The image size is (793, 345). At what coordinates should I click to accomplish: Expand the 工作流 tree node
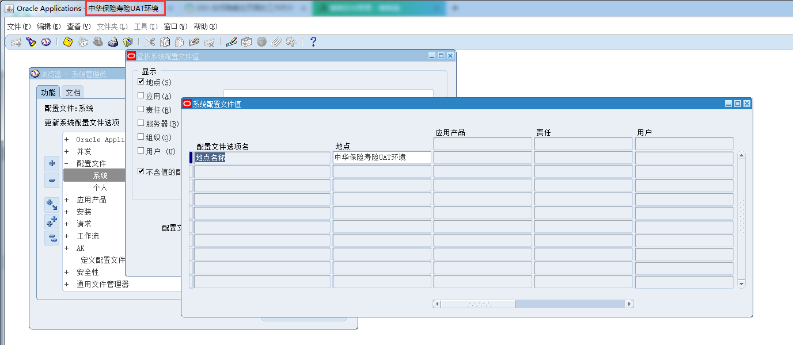point(66,236)
